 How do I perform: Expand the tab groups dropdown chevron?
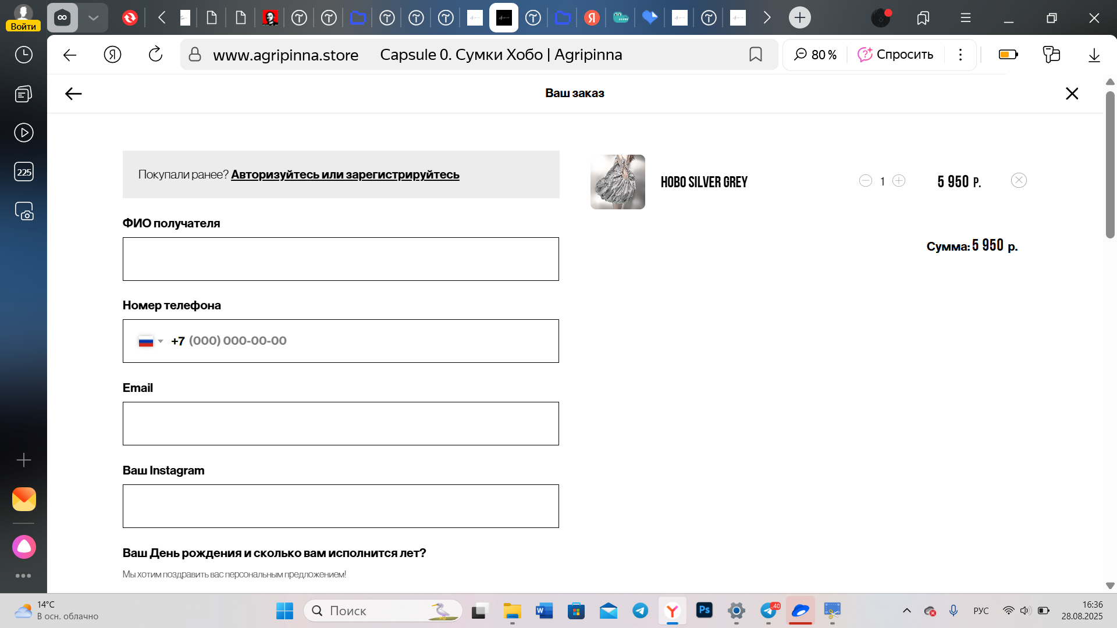pos(93,17)
